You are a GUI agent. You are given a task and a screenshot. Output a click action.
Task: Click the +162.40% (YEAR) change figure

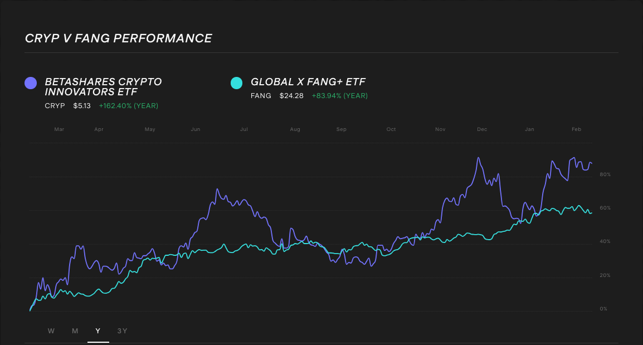(129, 105)
